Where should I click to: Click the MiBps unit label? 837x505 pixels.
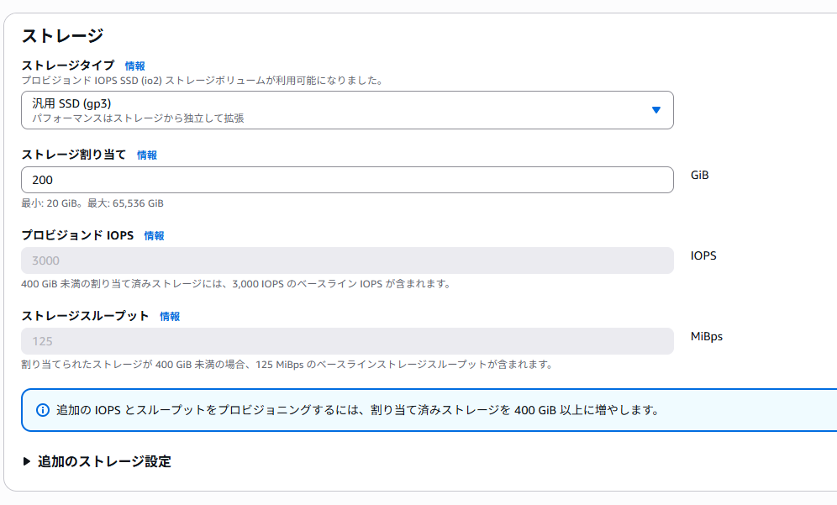706,336
